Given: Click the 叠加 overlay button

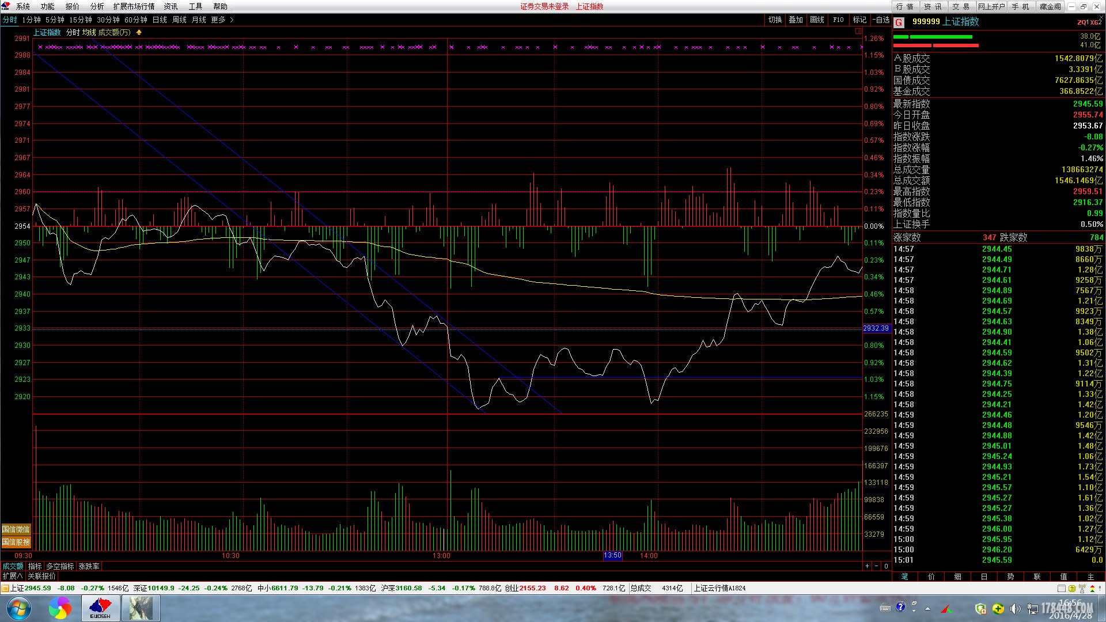Looking at the screenshot, I should point(796,20).
